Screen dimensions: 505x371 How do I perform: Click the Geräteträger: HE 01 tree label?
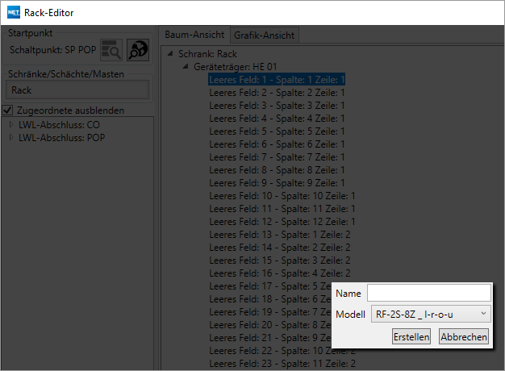235,67
